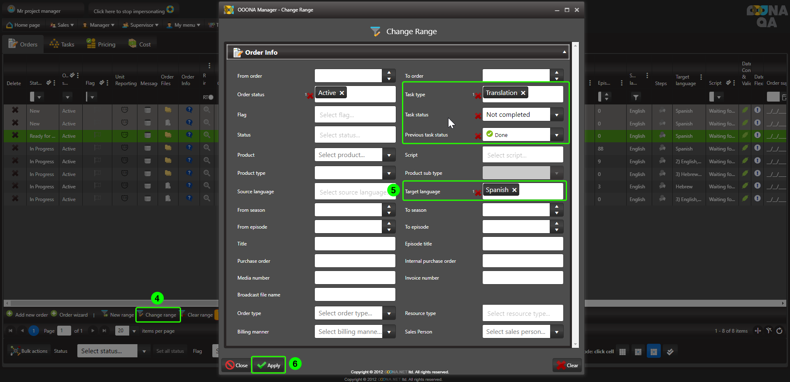The height and width of the screenshot is (382, 790).
Task: Expand the Previous task status dropdown
Action: [556, 135]
